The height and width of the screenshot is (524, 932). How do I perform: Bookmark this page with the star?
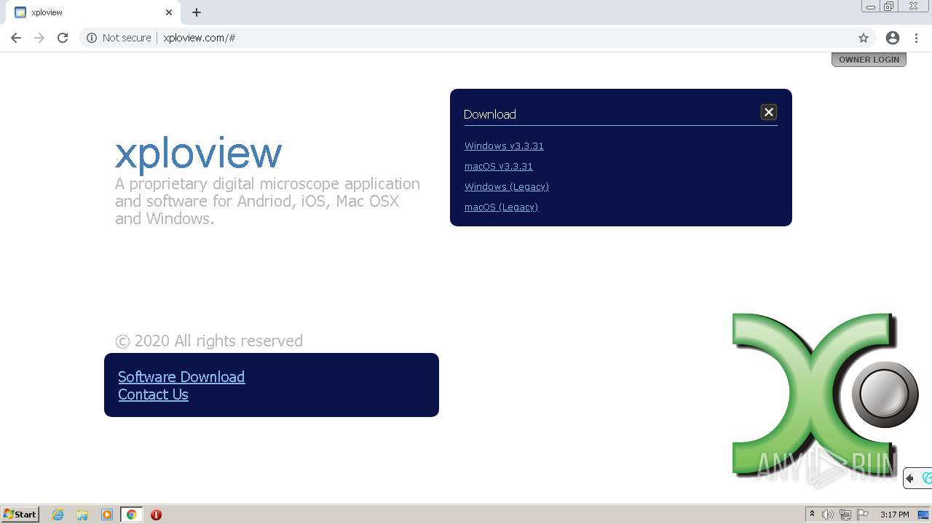(864, 38)
